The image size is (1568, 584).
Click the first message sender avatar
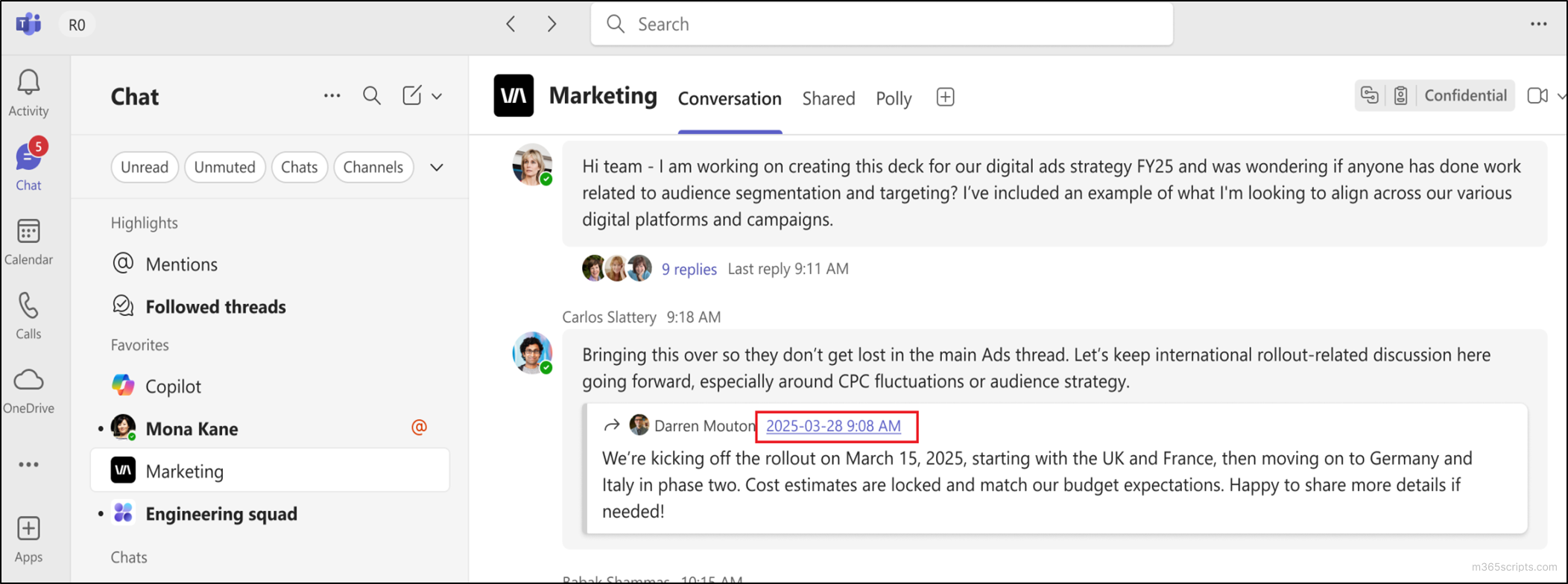click(532, 164)
